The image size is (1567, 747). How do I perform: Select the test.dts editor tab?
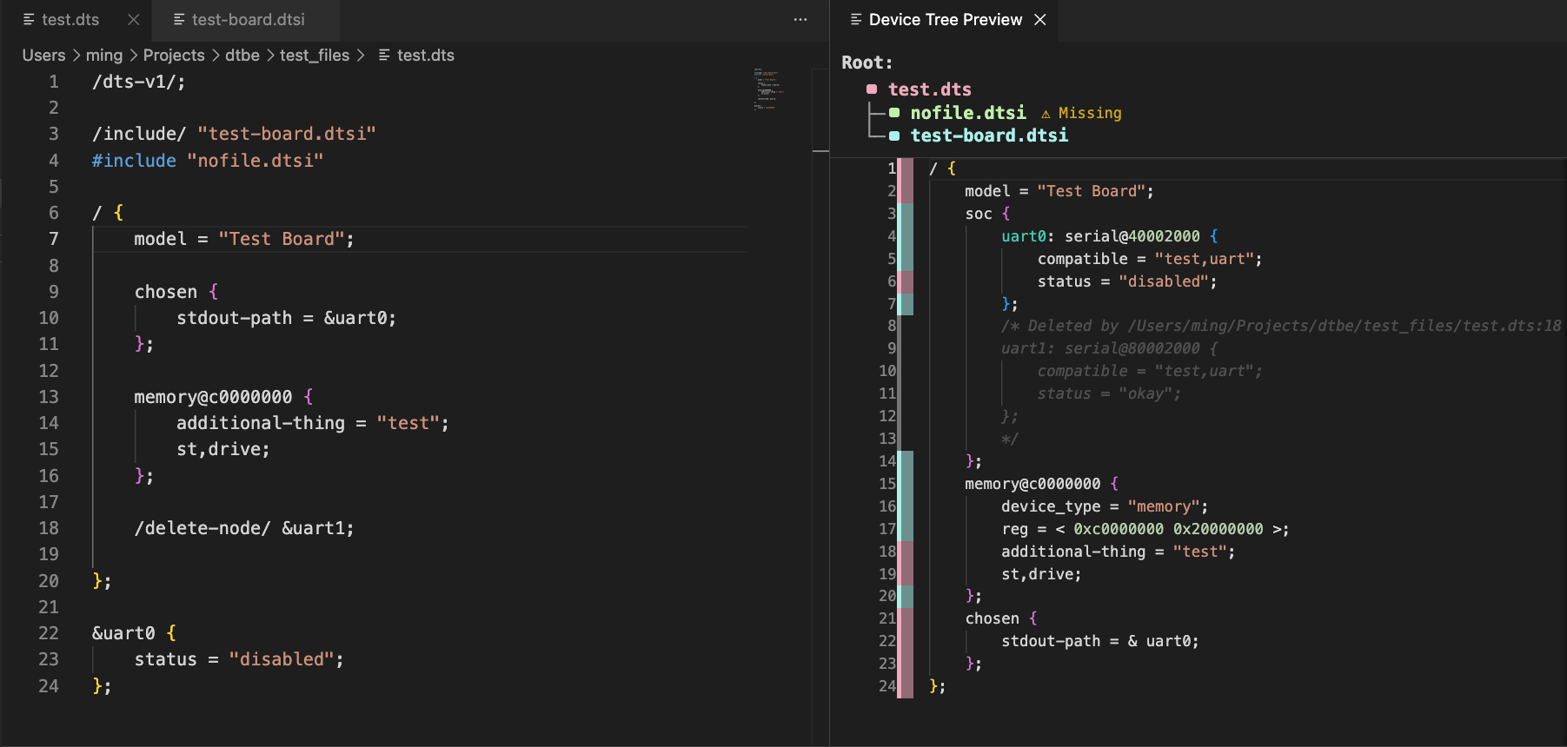click(70, 19)
